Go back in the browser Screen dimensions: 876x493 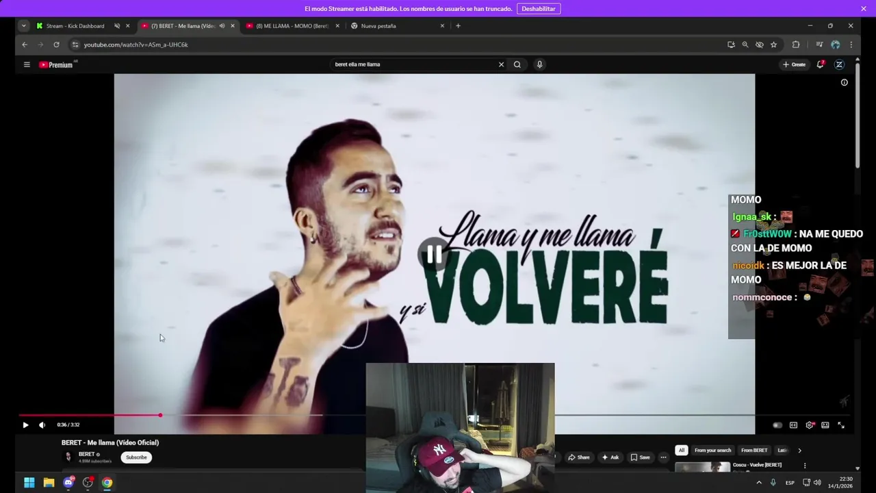(25, 45)
